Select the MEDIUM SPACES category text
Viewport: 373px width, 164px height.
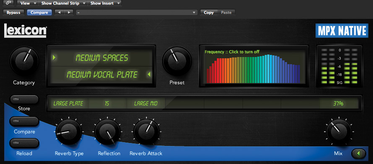pyautogui.click(x=102, y=58)
